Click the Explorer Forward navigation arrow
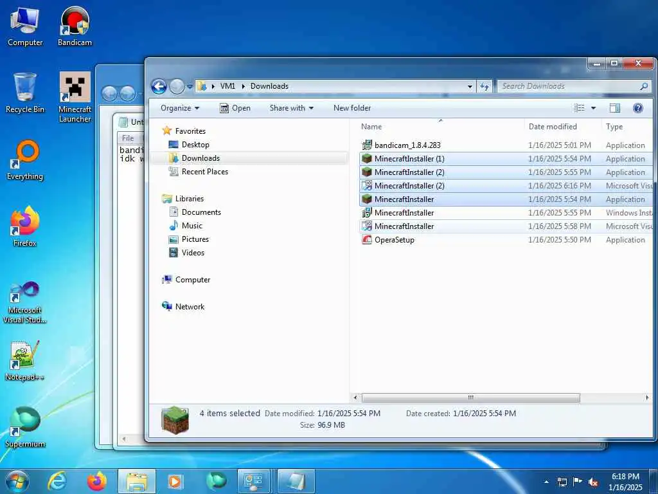Image resolution: width=658 pixels, height=494 pixels. coord(177,87)
